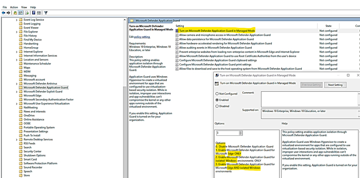Click the Filter funnel toolbar icon
The height and width of the screenshot is (178, 360).
point(46,13)
